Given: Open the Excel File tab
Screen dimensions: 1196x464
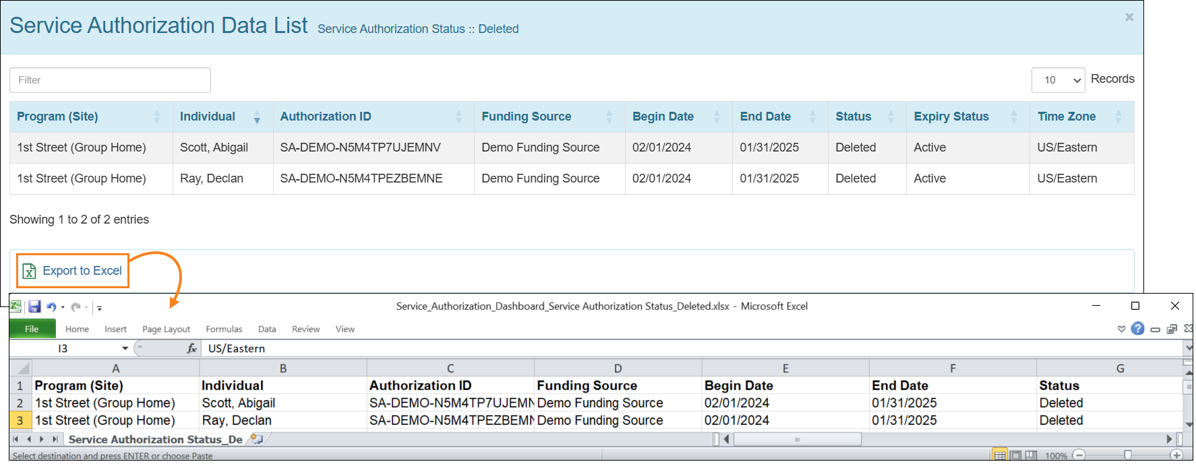Looking at the screenshot, I should [x=32, y=329].
